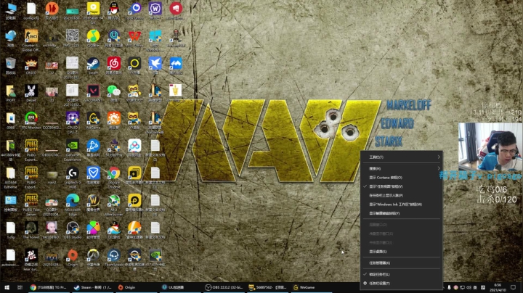Open the Logitech G HUB desktop icon

73,178
